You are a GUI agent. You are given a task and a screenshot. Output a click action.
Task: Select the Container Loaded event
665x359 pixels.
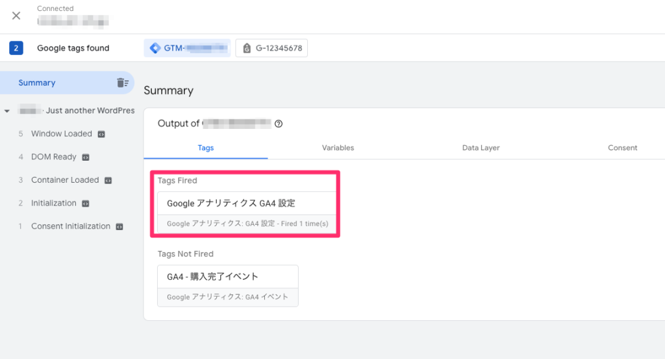click(65, 180)
